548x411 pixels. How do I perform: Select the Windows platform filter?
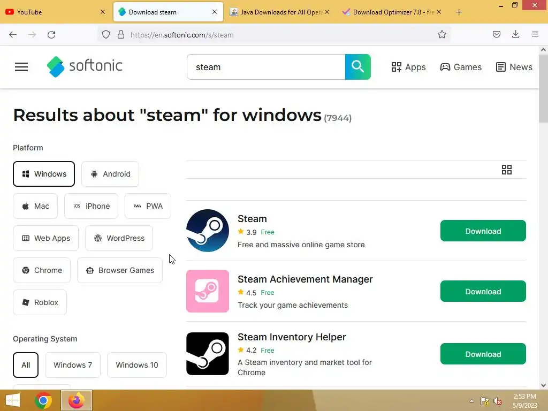44,174
